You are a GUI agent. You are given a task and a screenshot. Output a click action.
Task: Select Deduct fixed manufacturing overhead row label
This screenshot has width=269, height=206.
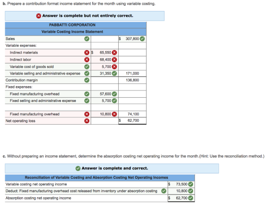point(81,191)
